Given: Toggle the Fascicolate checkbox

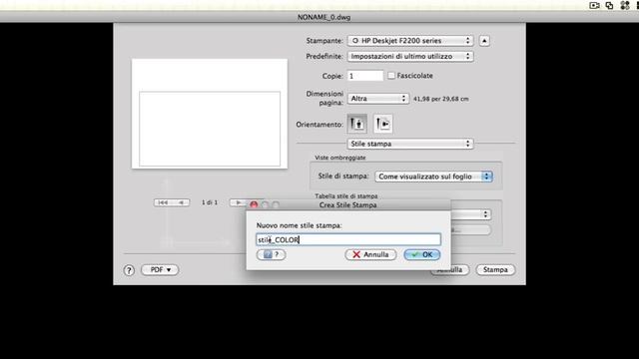Looking at the screenshot, I should [391, 76].
